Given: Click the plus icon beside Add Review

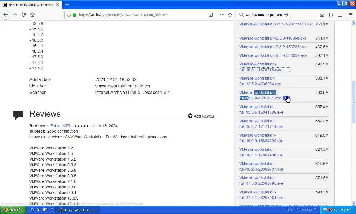Looking at the screenshot, I should click(190, 116).
